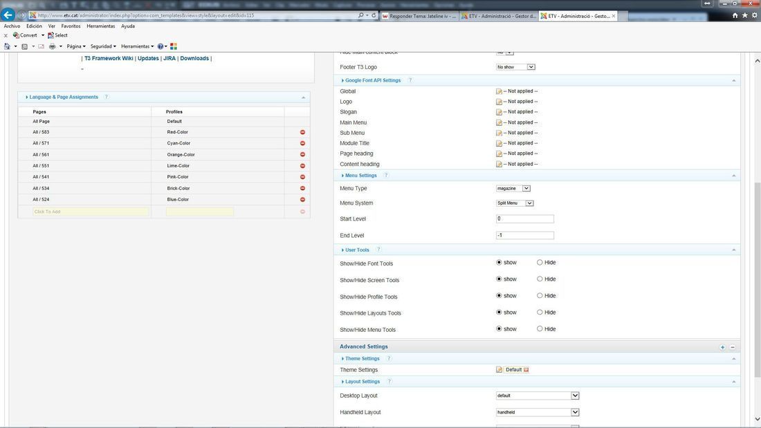Set Screen Tools to Hide
This screenshot has width=761, height=428.
(540, 279)
